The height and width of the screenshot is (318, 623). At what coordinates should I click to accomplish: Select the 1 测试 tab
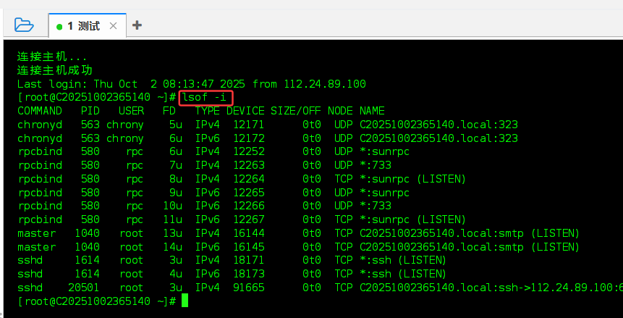pyautogui.click(x=83, y=26)
